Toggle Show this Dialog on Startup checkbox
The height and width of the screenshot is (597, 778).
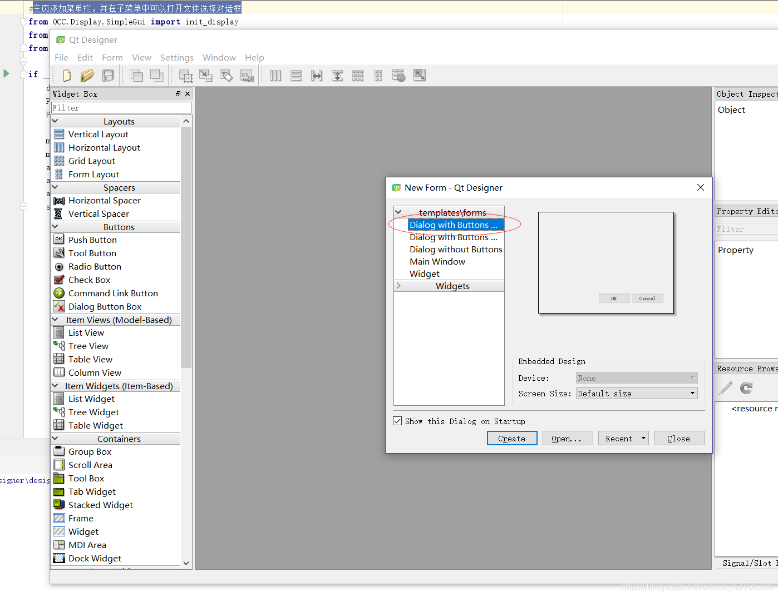click(x=397, y=421)
